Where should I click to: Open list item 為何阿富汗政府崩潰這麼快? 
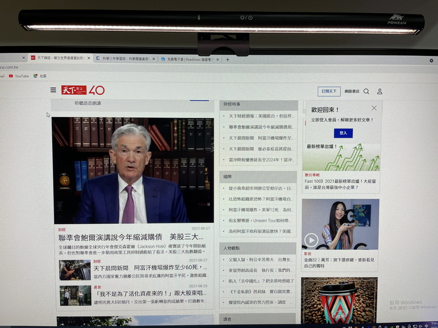[260, 231]
